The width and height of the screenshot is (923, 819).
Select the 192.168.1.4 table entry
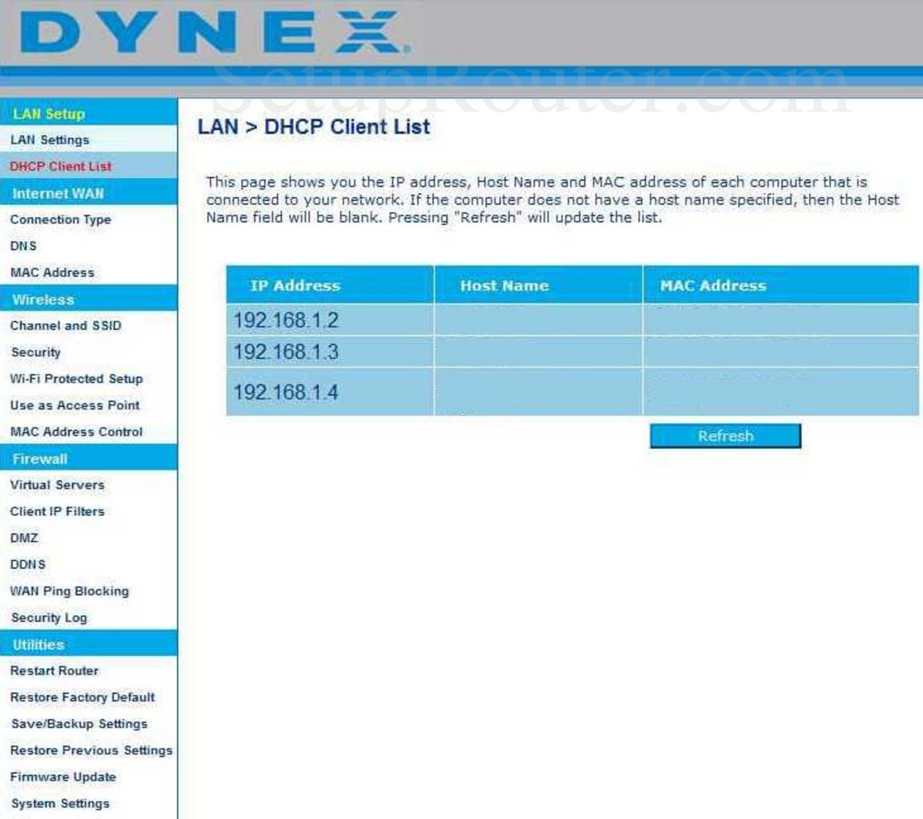[x=286, y=392]
